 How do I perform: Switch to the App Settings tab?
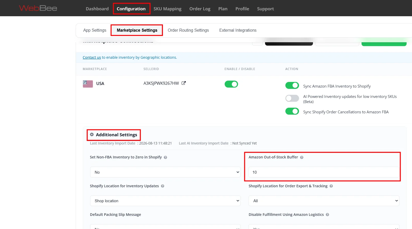pos(95,30)
